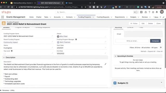Screen dimensions: 166x93
Task: Open the Mitul Patel owner link
Action: pos(63,36)
